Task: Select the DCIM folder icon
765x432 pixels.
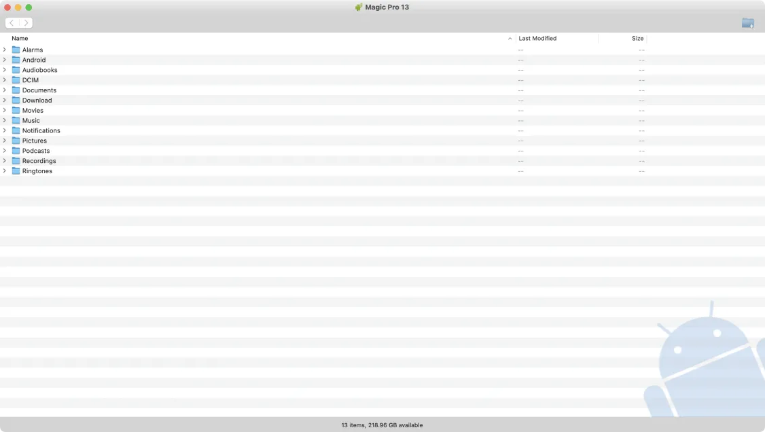Action: 16,80
